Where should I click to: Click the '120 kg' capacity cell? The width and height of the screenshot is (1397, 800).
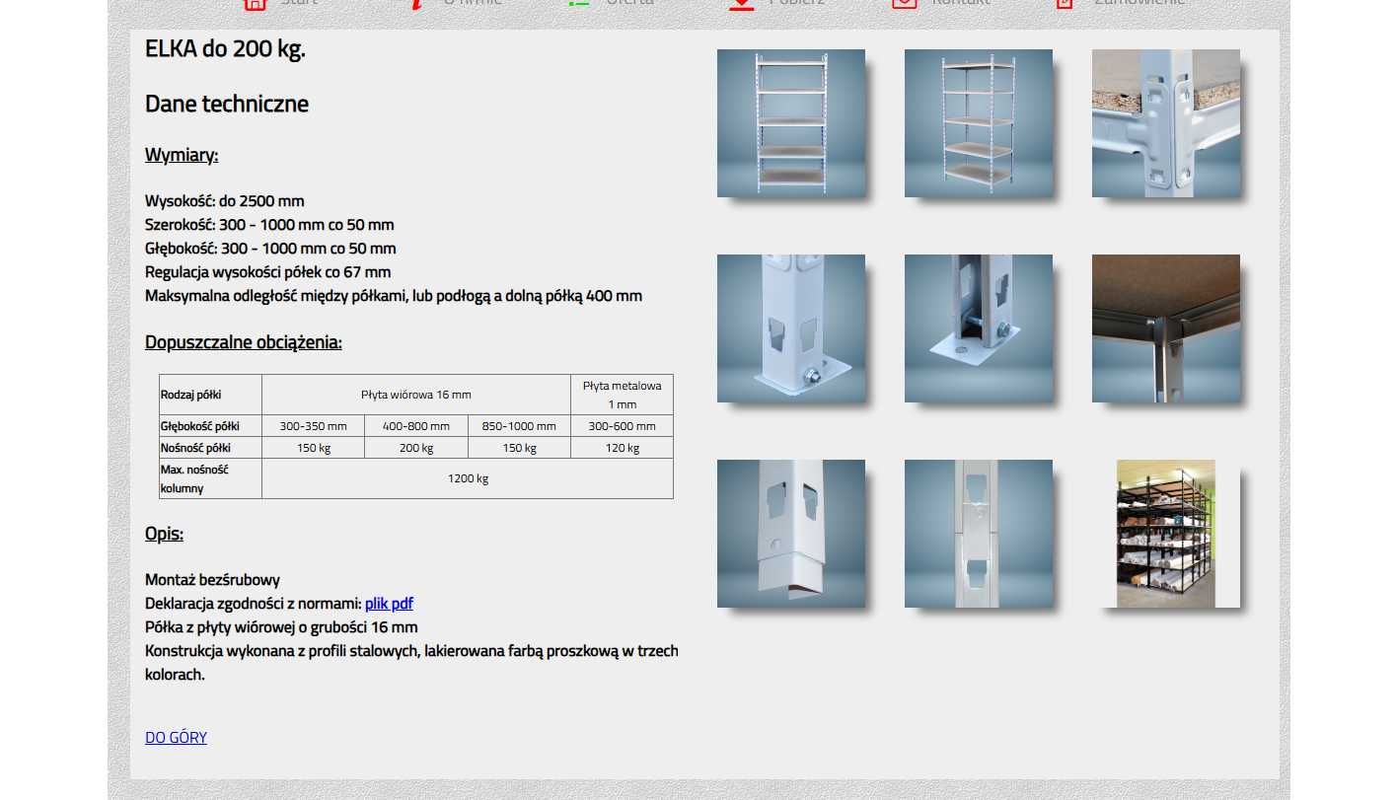(x=623, y=448)
